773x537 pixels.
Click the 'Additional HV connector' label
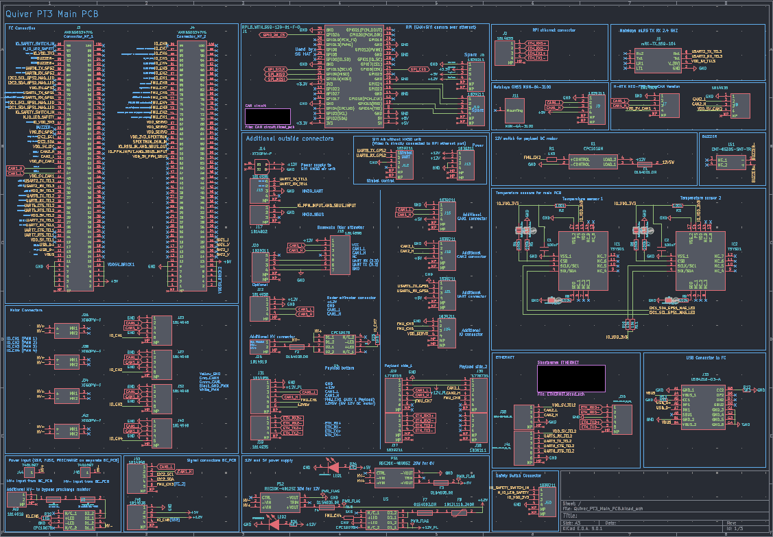coord(272,336)
